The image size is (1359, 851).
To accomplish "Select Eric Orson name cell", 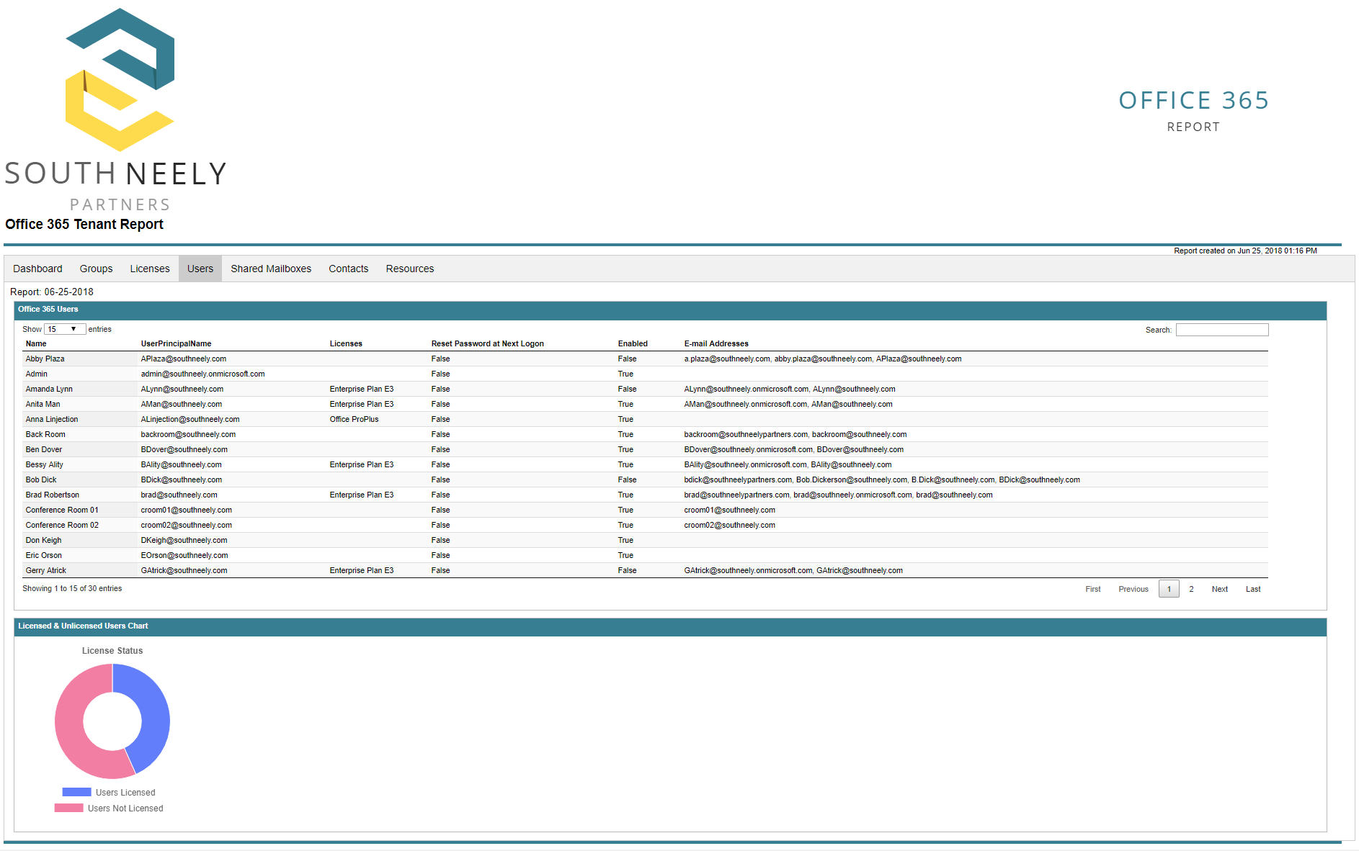I will (44, 555).
